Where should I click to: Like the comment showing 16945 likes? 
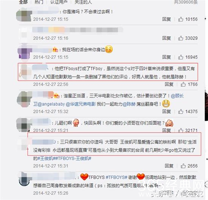pos(181,57)
